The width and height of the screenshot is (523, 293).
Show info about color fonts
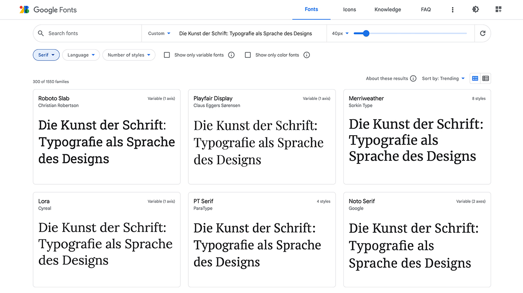(307, 55)
